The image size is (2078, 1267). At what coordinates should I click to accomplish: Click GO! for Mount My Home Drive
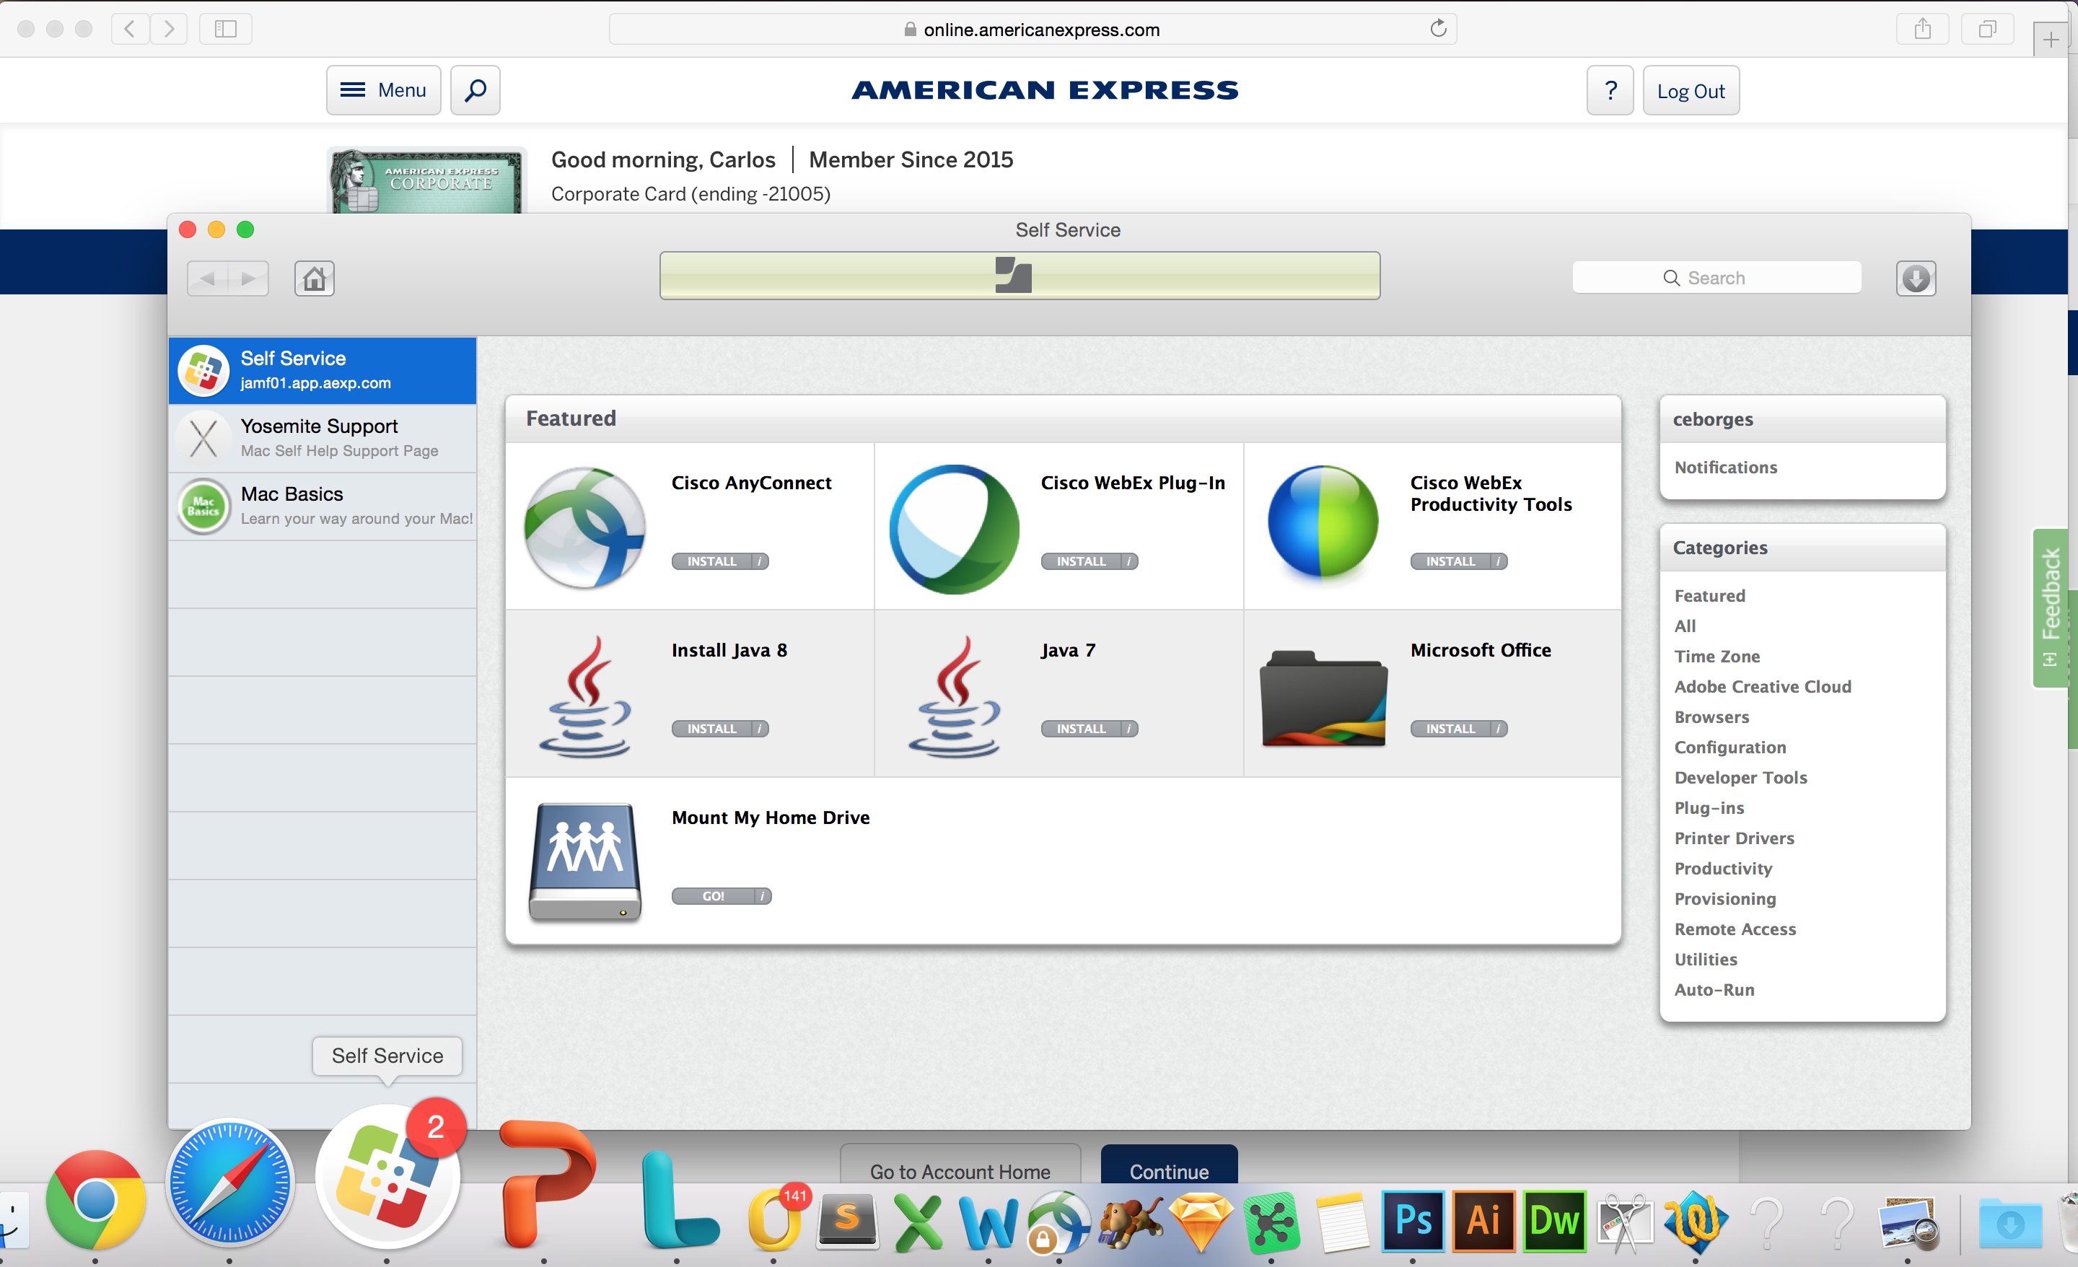[713, 896]
